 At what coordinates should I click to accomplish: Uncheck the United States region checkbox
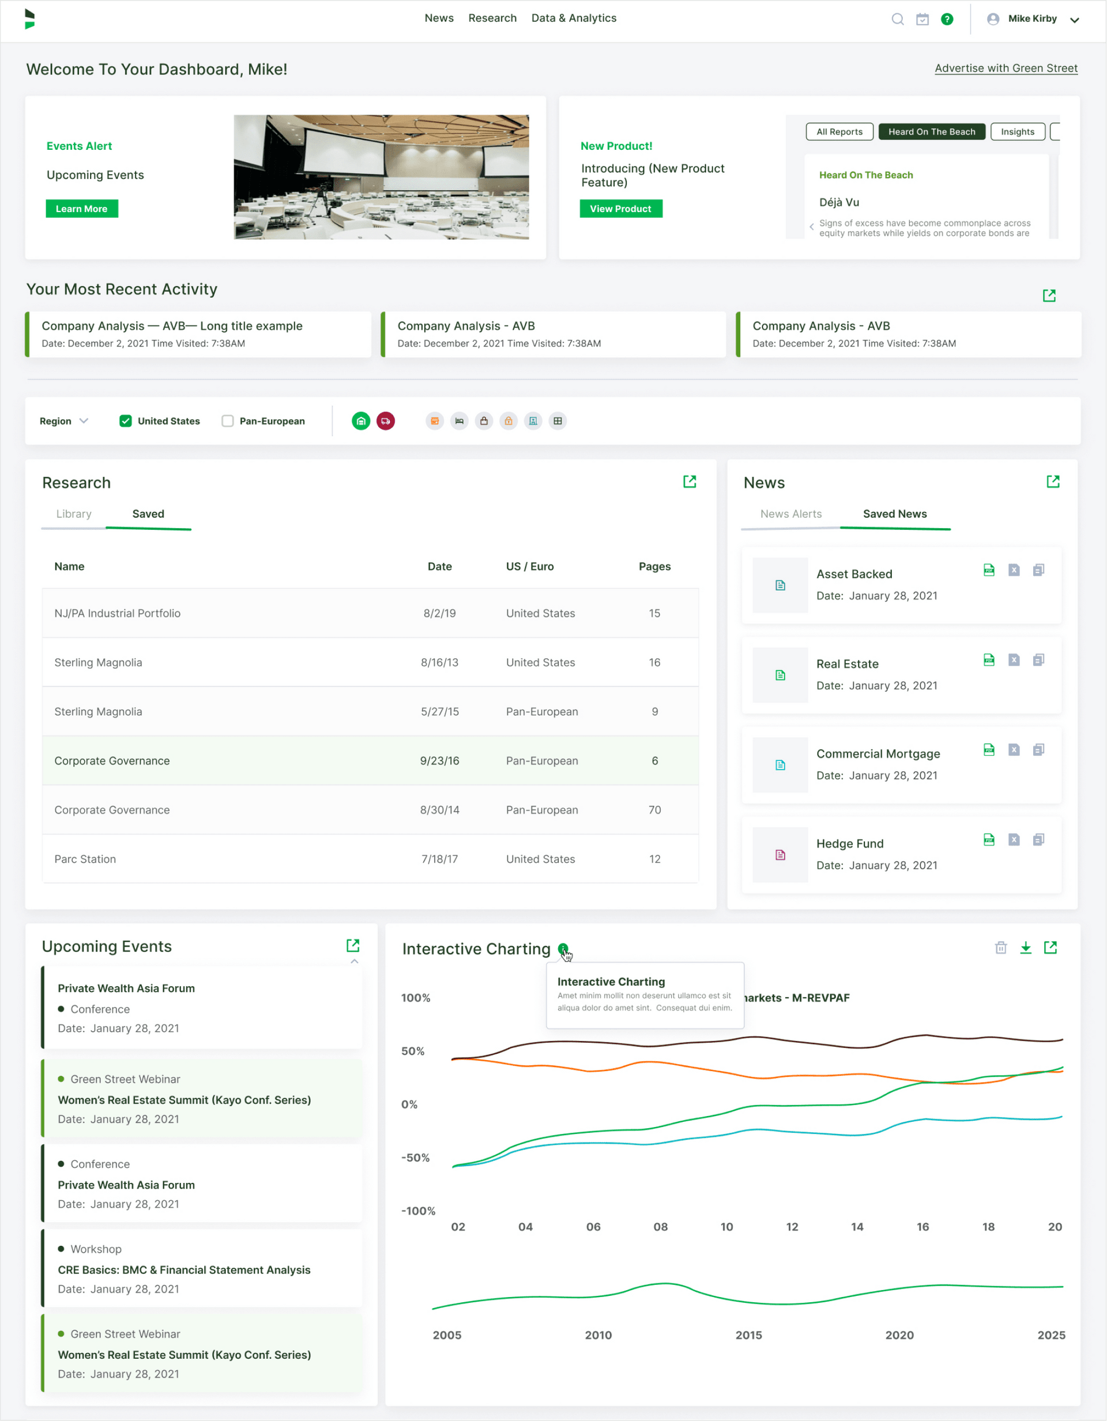coord(126,421)
